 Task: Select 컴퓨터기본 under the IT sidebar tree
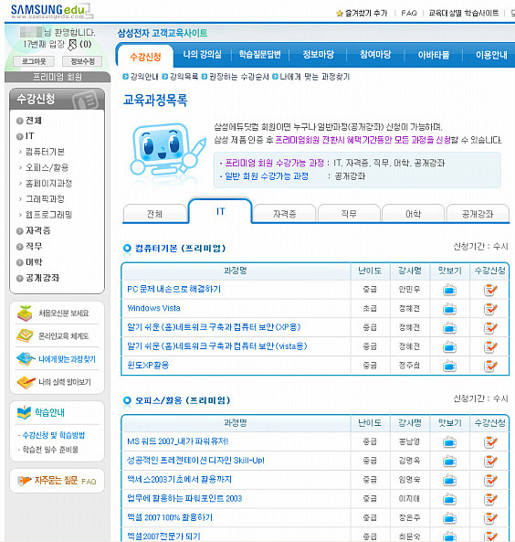click(x=45, y=152)
